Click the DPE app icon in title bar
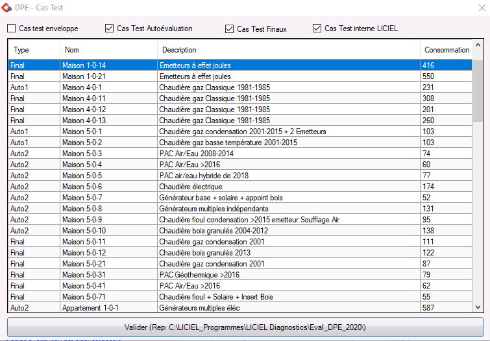 point(6,6)
